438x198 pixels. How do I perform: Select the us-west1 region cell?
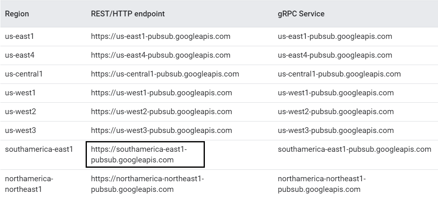click(20, 93)
